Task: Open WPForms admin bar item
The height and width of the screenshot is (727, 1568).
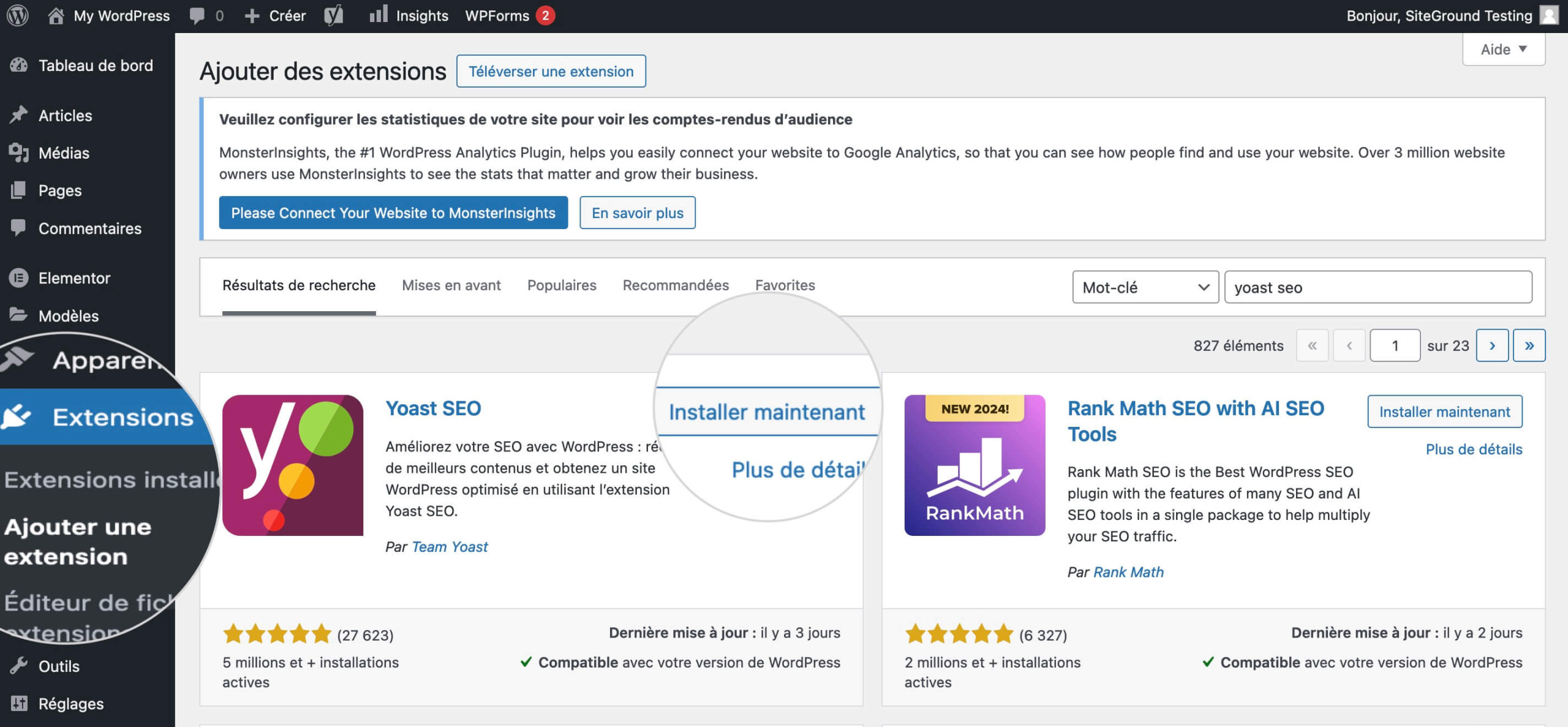Action: tap(510, 15)
